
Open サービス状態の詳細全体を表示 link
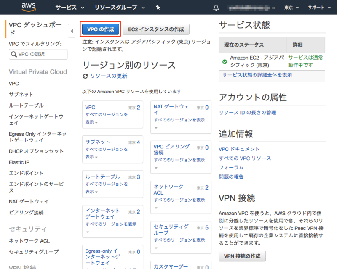pyautogui.click(x=257, y=75)
